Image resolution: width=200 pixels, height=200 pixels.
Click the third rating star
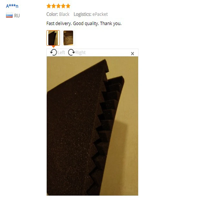click(x=58, y=6)
